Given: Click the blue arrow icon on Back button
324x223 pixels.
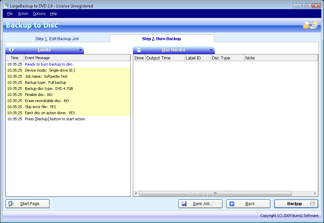Looking at the screenshot, I should tap(232, 204).
